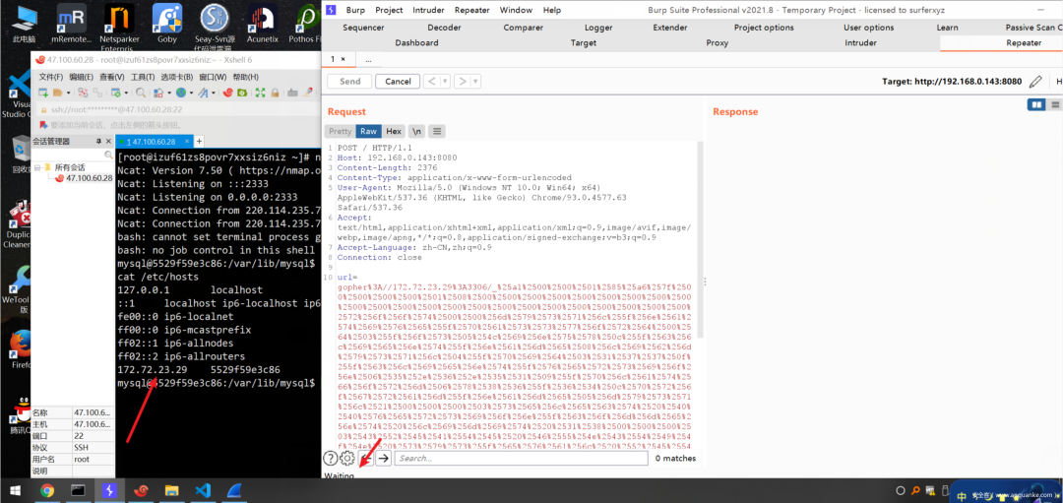Open File Explorer from the taskbar

(x=171, y=491)
